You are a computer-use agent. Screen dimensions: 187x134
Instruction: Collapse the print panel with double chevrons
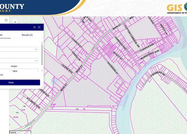click(x=34, y=27)
